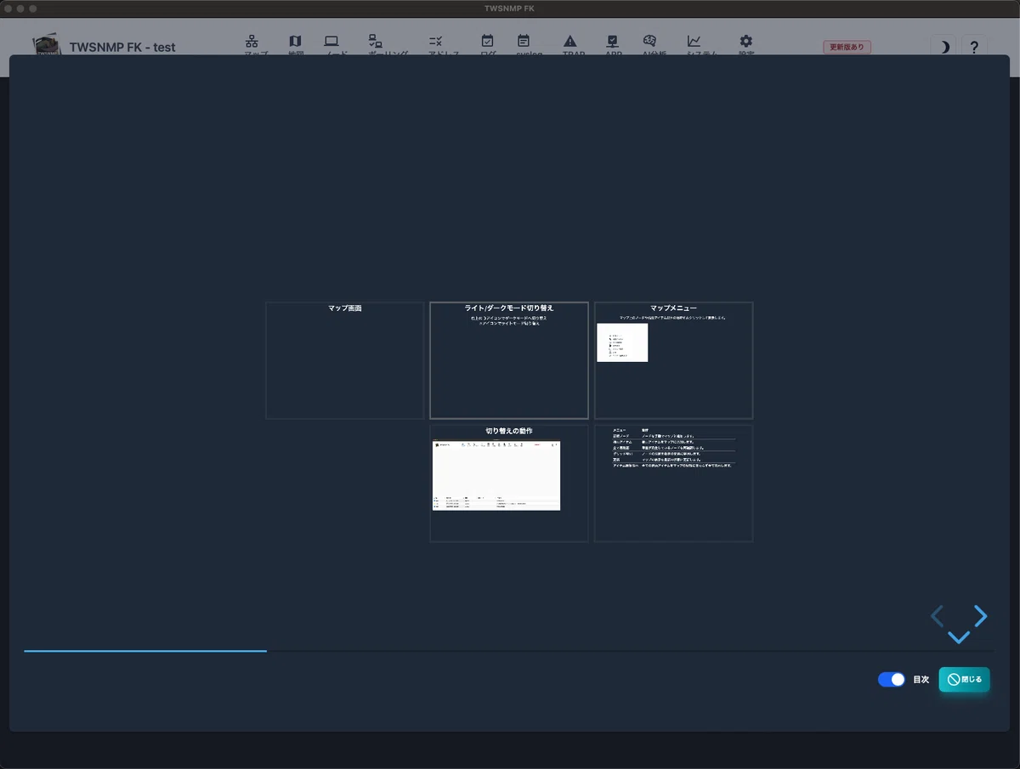1020x769 pixels.
Task: Go to the next slide with right arrow
Action: (x=981, y=616)
